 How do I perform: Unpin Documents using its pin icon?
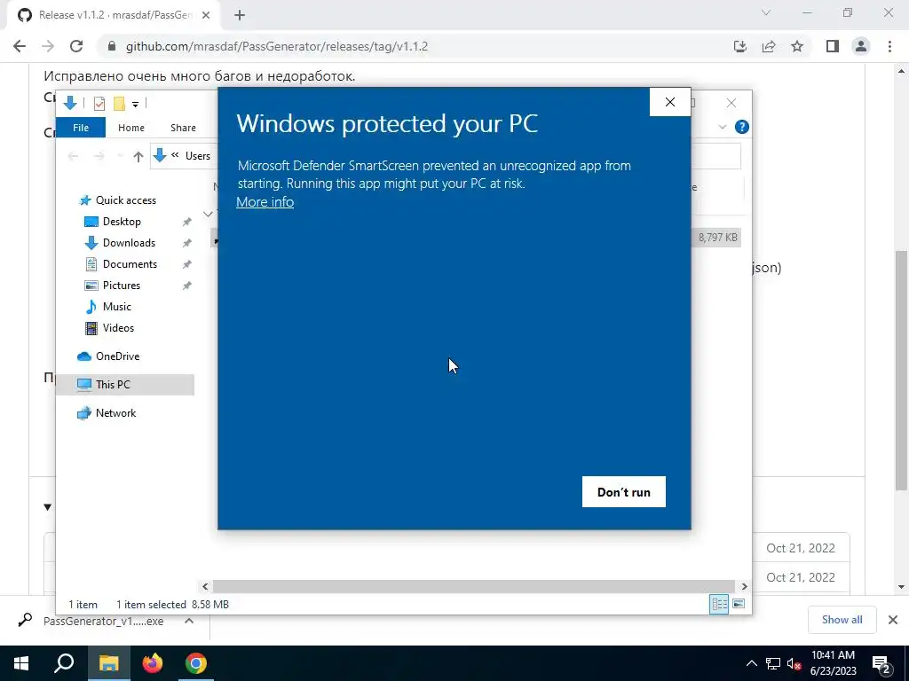coord(186,264)
